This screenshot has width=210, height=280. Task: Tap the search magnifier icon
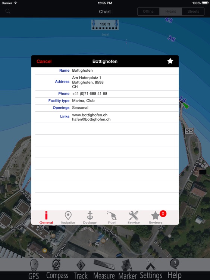(8, 11)
